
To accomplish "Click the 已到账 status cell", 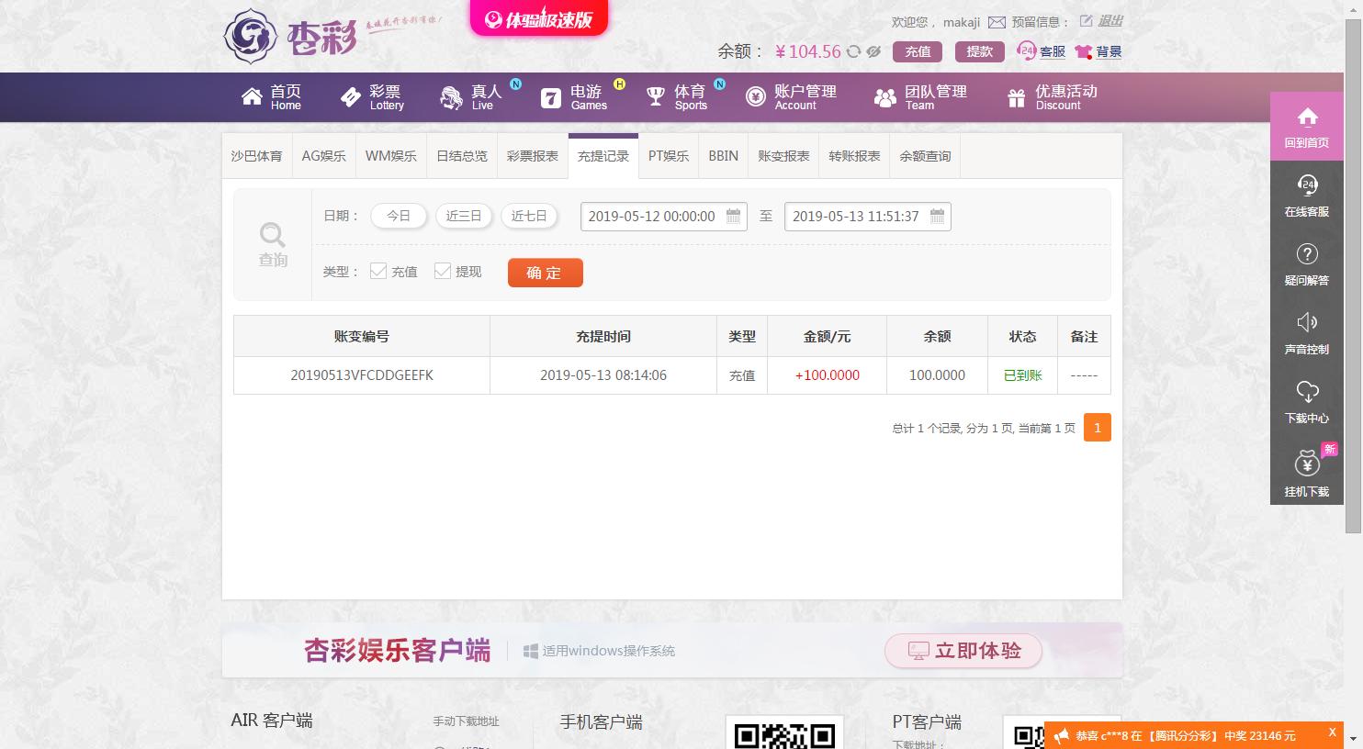I will point(1022,375).
